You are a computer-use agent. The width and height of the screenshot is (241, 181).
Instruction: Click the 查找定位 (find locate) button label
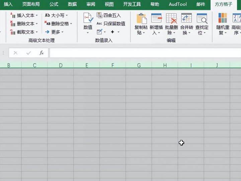(x=202, y=30)
